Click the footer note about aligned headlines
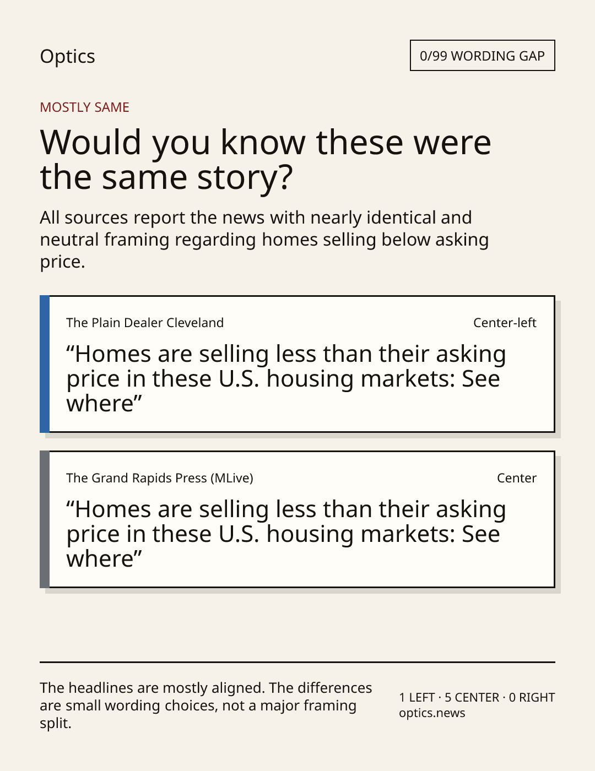 [x=206, y=705]
